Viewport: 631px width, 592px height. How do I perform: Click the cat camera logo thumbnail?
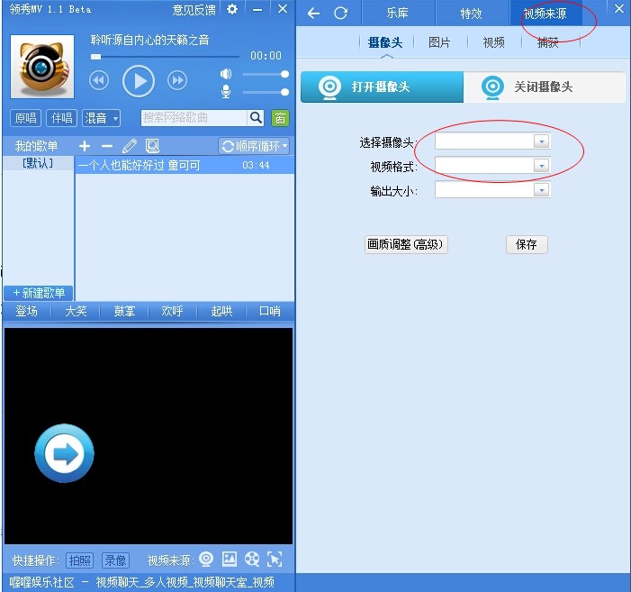pos(42,67)
